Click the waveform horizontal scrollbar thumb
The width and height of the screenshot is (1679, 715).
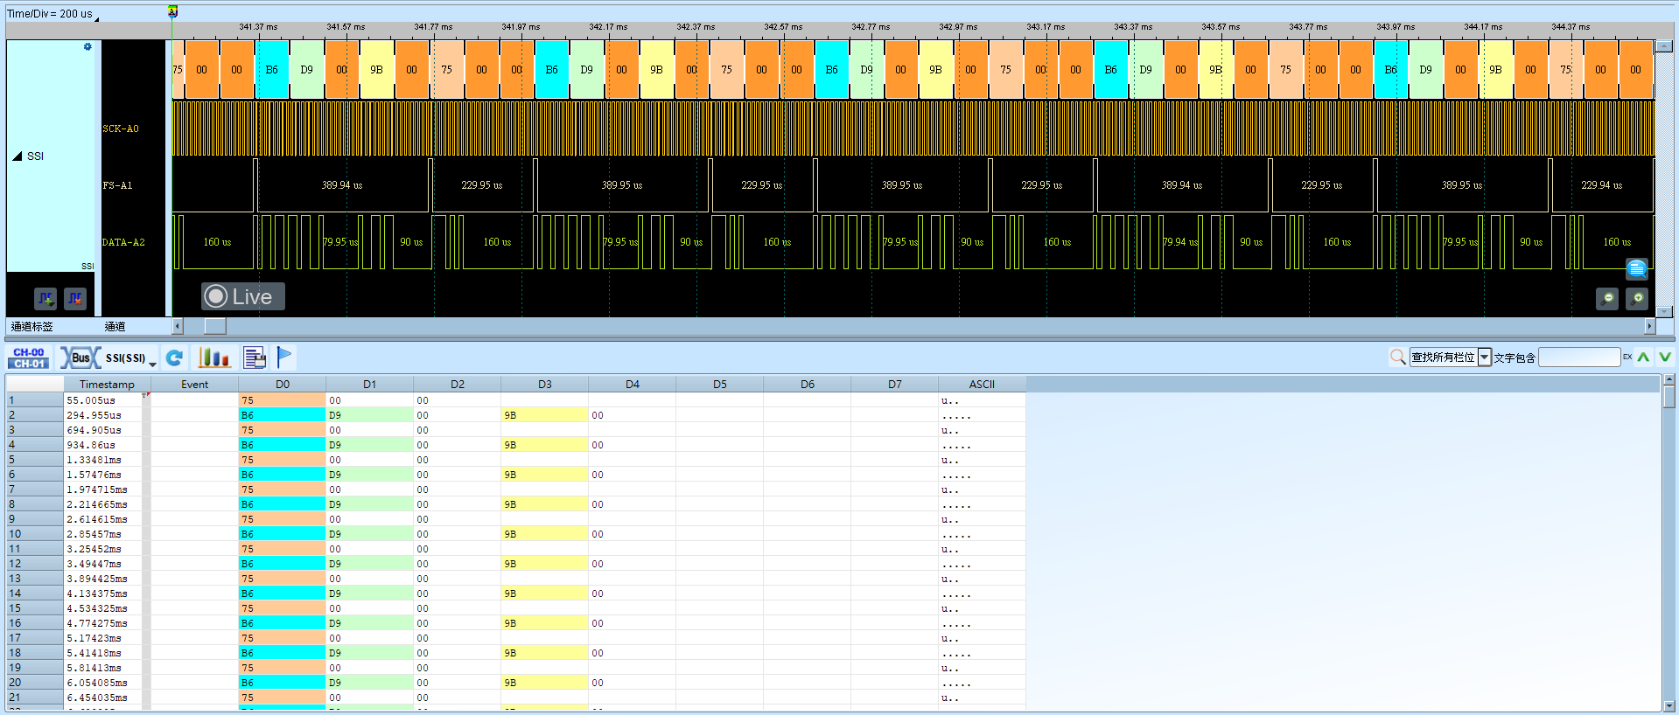215,326
